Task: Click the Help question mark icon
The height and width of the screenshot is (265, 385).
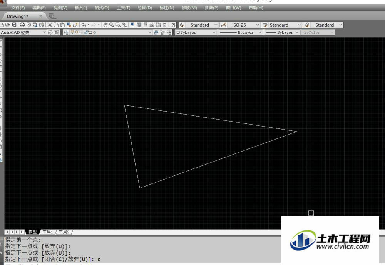Action: 173,25
